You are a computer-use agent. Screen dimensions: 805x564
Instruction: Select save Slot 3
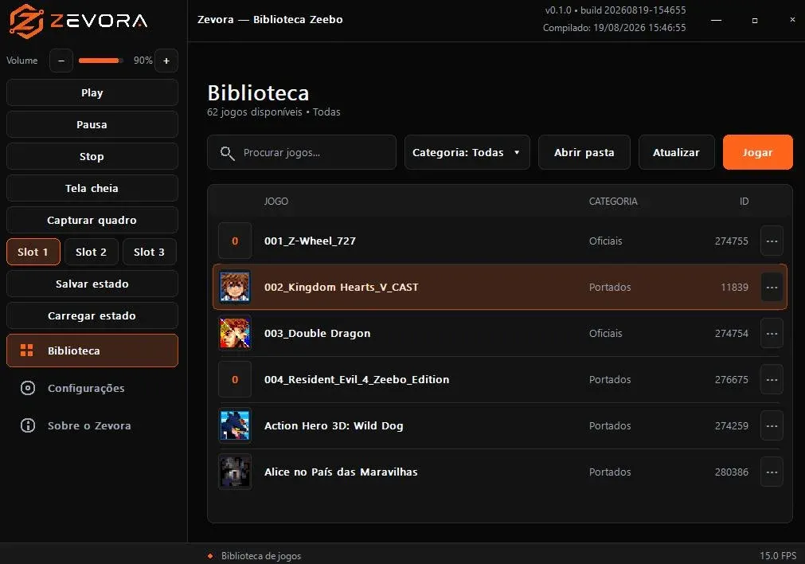[x=150, y=252]
